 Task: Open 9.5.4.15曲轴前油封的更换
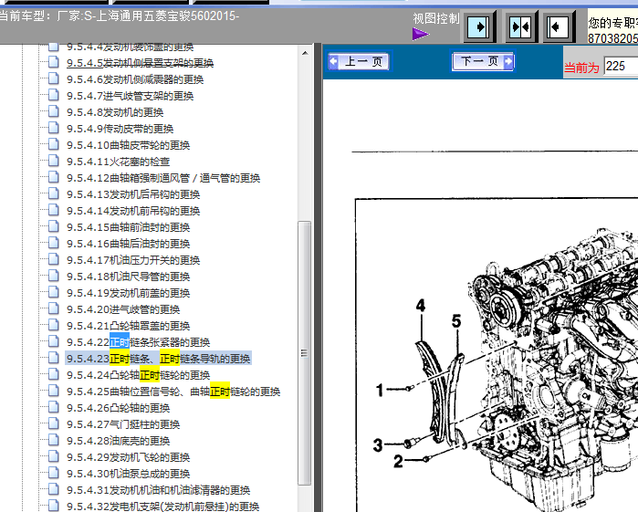point(128,227)
